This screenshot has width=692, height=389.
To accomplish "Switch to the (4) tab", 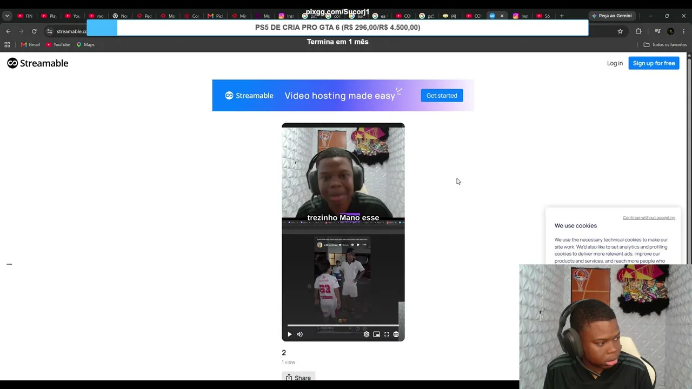I will click(449, 16).
